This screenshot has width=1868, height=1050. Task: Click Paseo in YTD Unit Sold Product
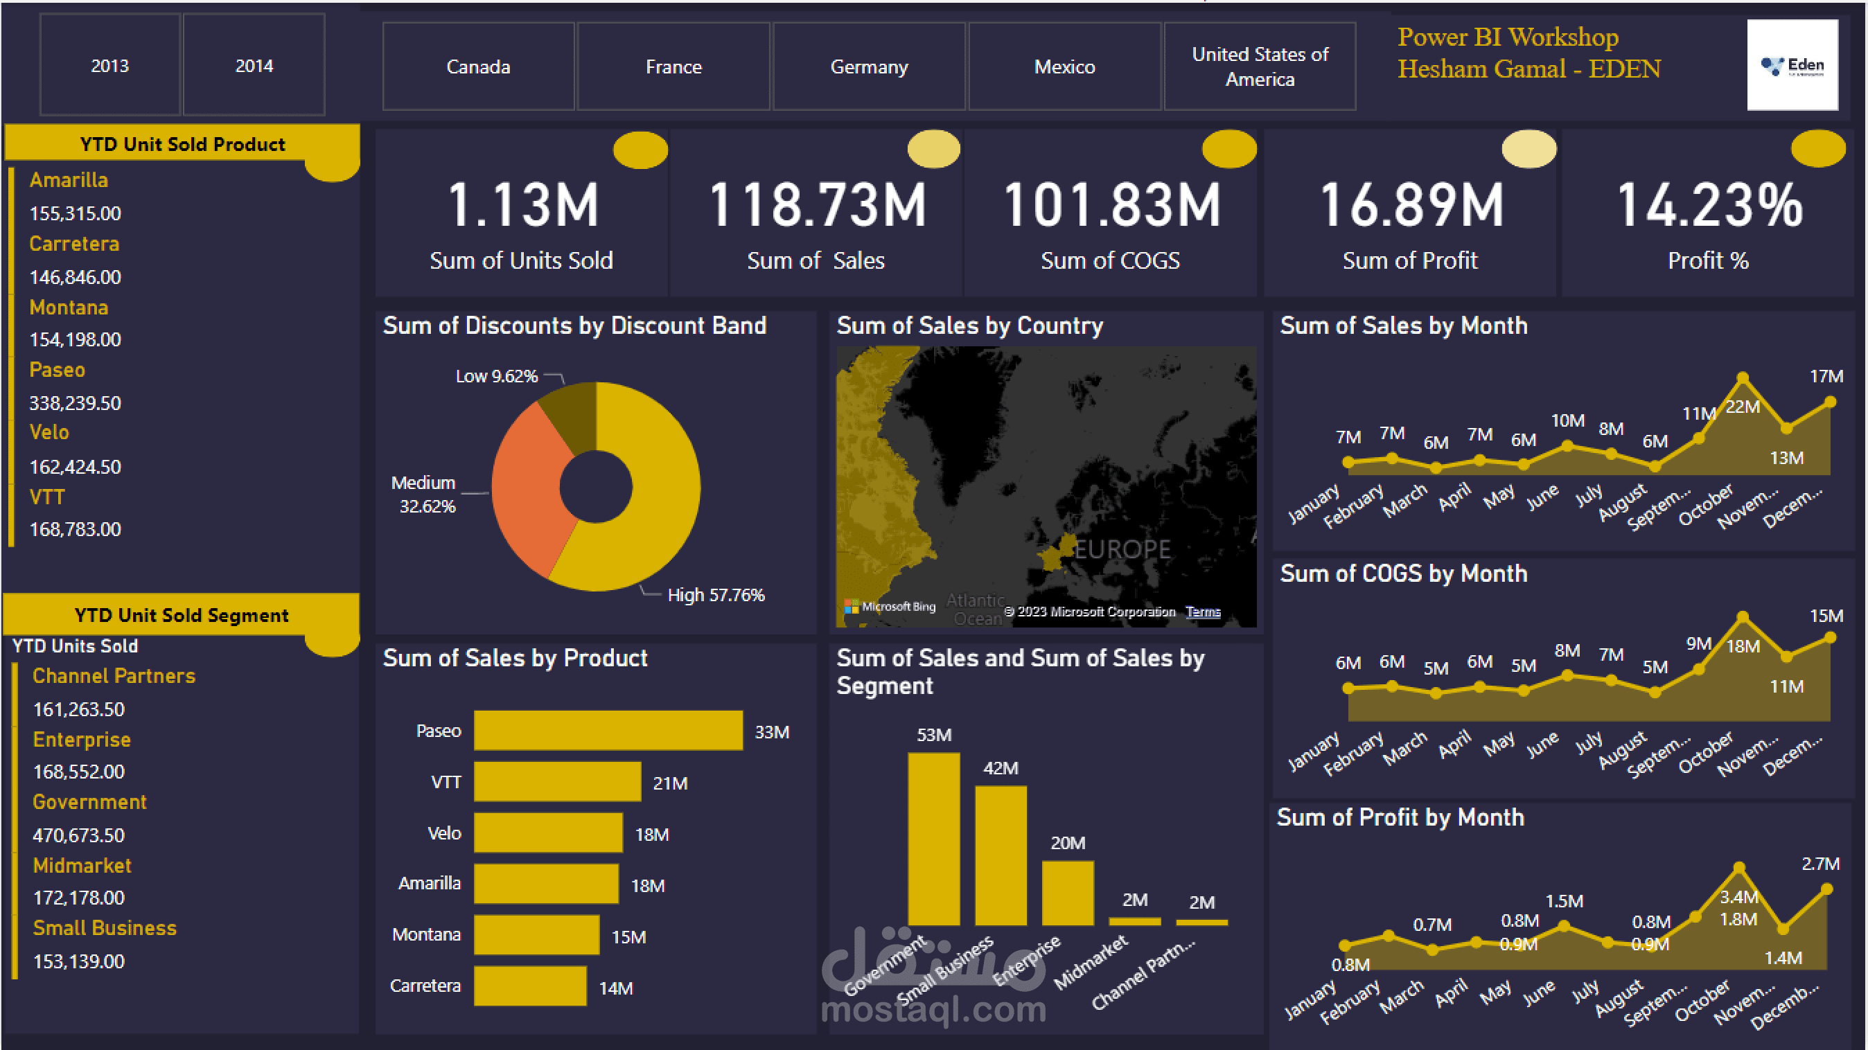point(58,370)
